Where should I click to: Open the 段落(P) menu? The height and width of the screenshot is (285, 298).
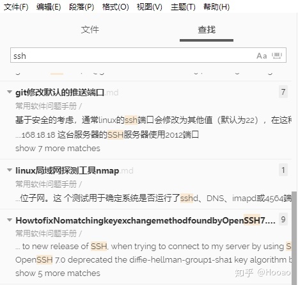tap(81, 7)
